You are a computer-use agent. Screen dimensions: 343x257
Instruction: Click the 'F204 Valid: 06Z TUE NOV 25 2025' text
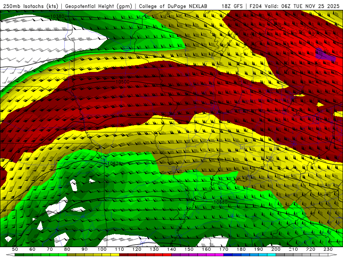click(294, 6)
